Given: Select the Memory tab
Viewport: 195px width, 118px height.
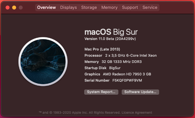Looking at the screenshot, I should tap(110, 8).
